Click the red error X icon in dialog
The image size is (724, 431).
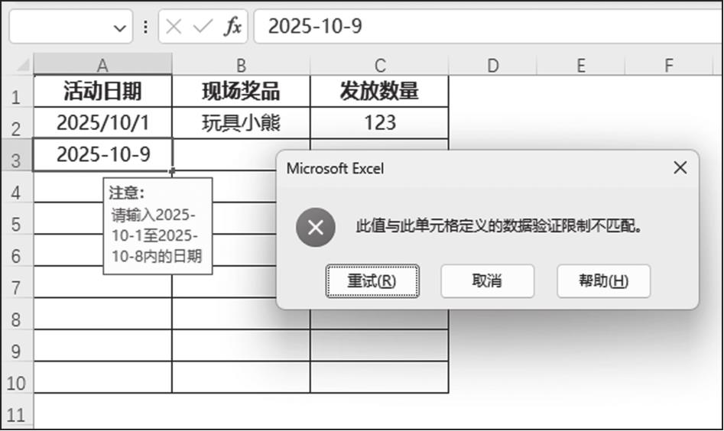[316, 227]
